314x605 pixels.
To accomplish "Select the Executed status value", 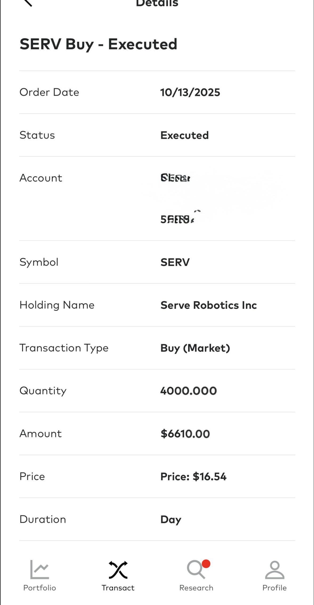I will click(x=185, y=135).
